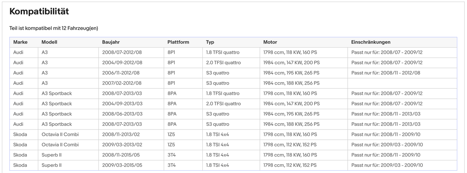Viewport: 467px width, 173px height.
Task: Select the Baujahr cell 2006/11-2012/08
Action: click(122, 73)
